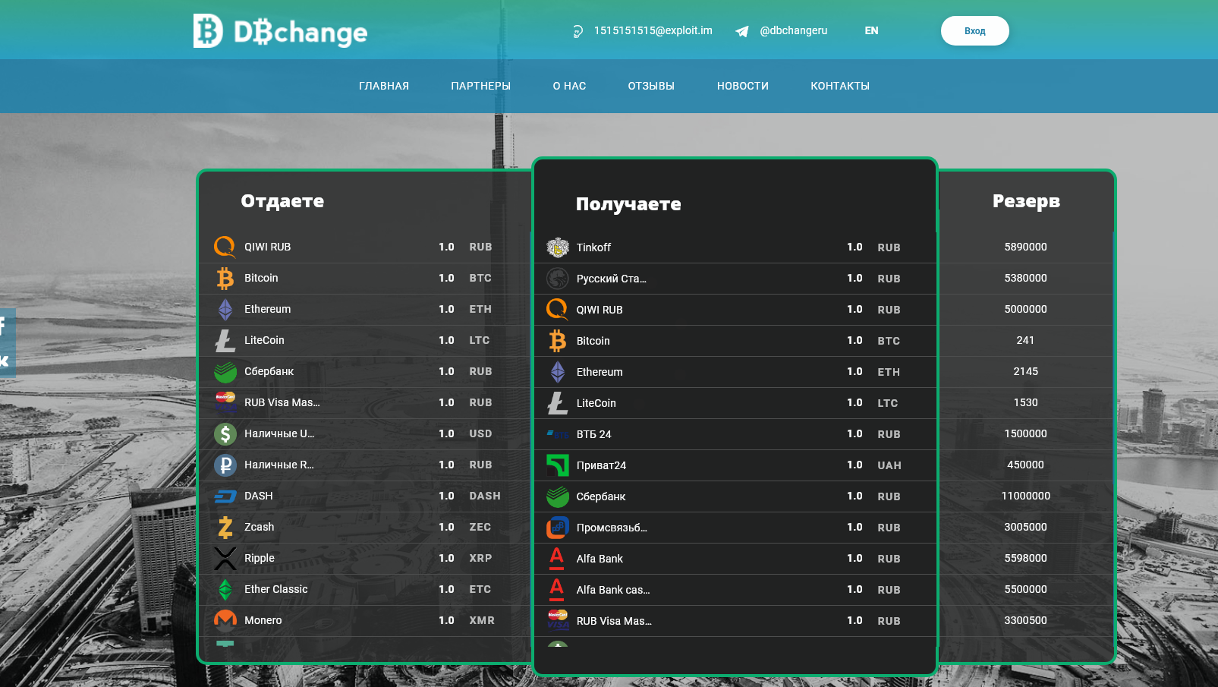1218x687 pixels.
Task: Choose the Alfa Bank icon
Action: 557,559
